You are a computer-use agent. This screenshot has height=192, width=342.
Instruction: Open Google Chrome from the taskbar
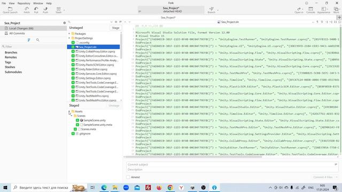[x=170, y=187]
